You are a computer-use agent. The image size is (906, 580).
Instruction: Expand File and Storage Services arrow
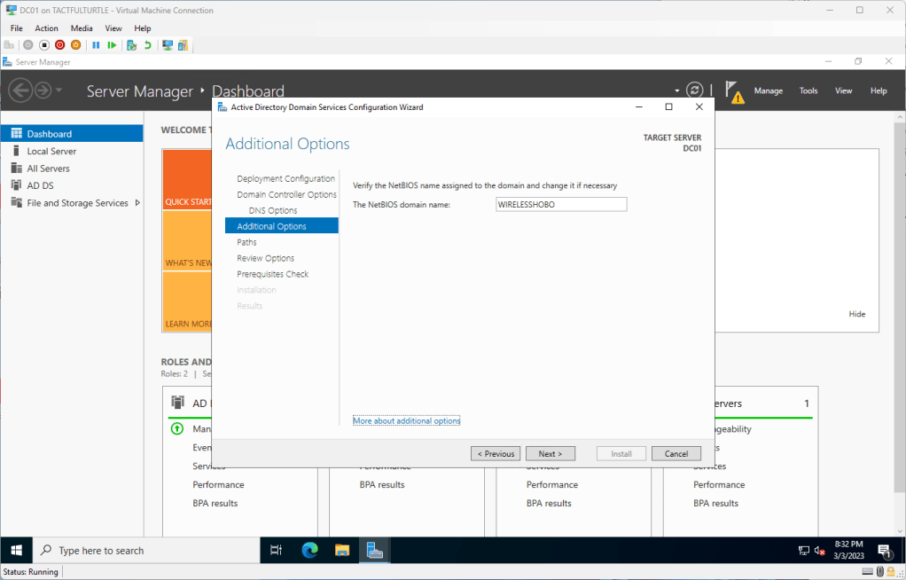point(137,203)
